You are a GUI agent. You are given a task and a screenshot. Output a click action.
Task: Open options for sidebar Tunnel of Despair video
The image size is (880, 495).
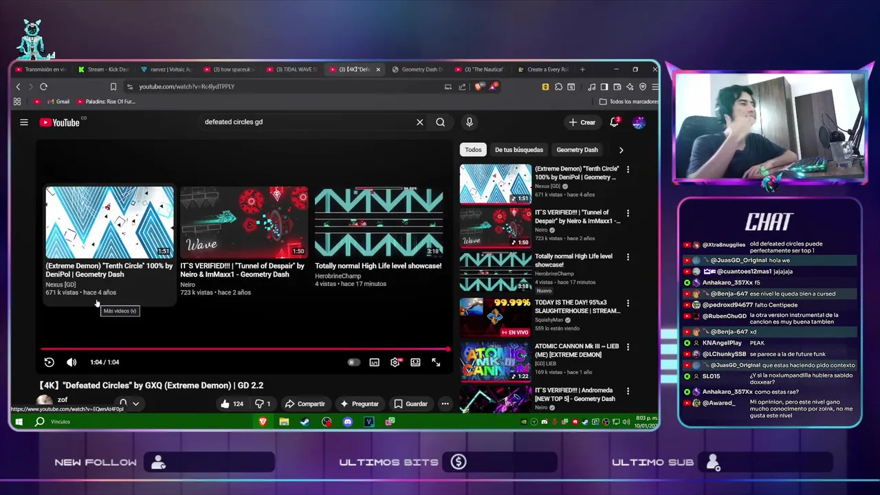coord(628,213)
